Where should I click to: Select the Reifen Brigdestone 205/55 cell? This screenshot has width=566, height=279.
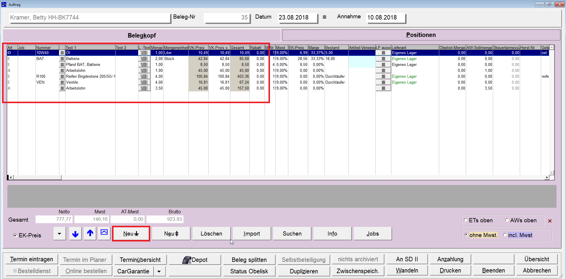click(90, 76)
